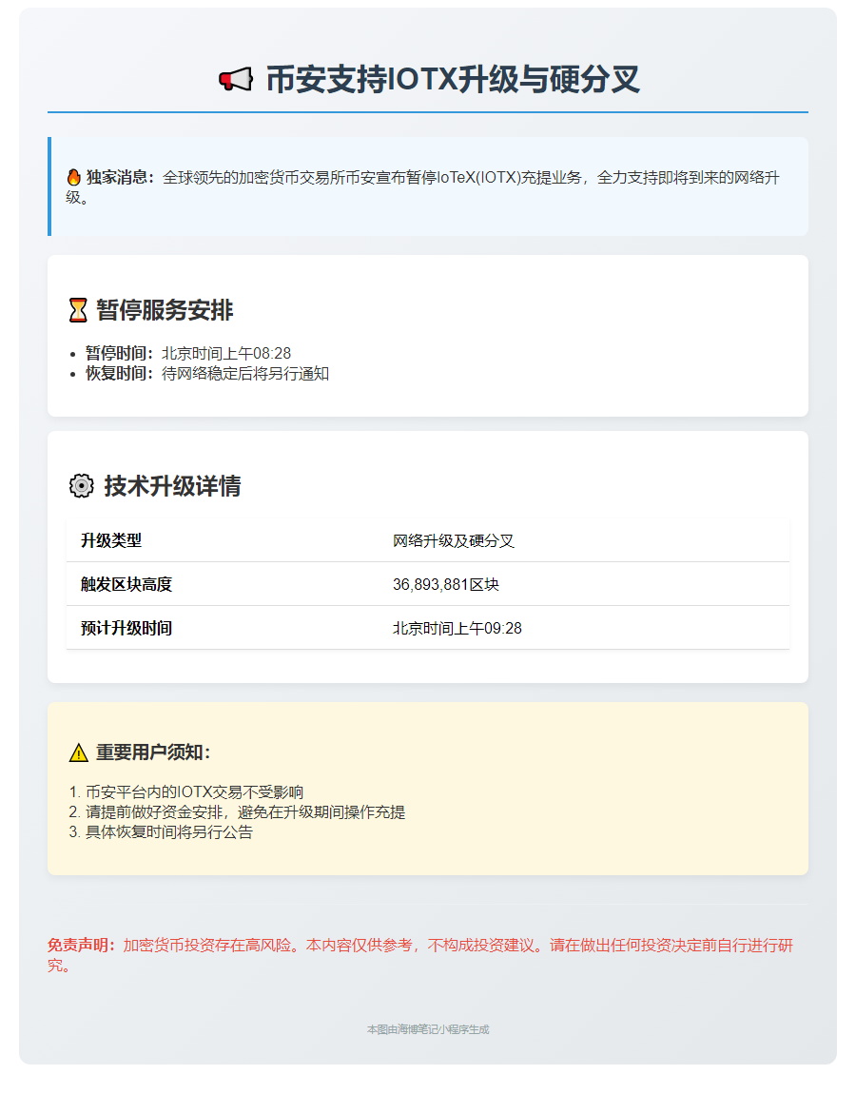
Task: Click list item 币安平台内的IOTX交易不受影响
Action: click(194, 792)
